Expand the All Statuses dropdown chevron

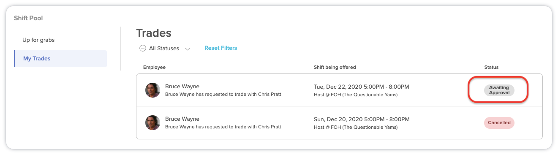click(188, 49)
